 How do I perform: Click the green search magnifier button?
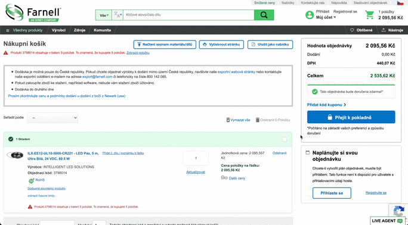pos(264,15)
